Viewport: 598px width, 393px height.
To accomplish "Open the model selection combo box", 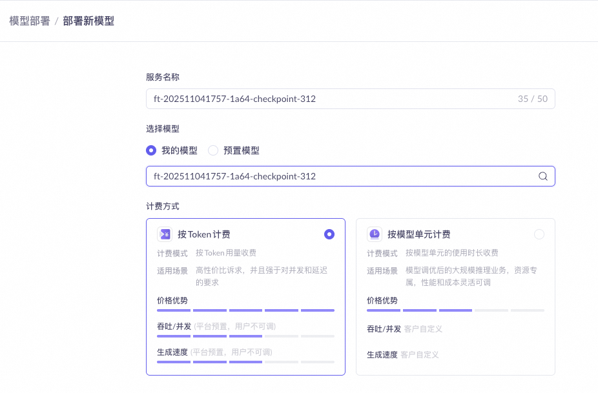I will coord(351,176).
